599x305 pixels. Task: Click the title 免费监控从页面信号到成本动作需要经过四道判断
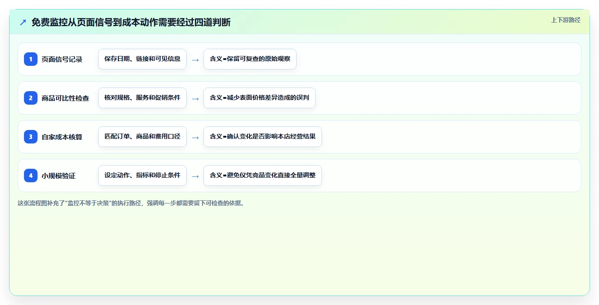131,22
